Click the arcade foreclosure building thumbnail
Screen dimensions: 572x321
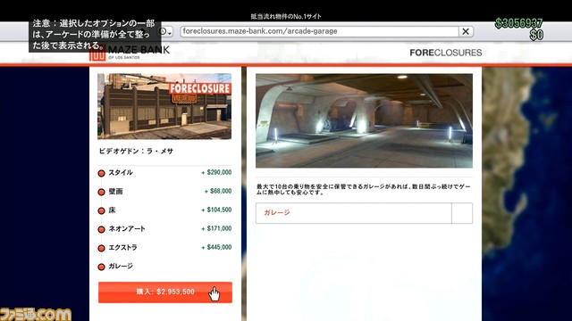[164, 106]
